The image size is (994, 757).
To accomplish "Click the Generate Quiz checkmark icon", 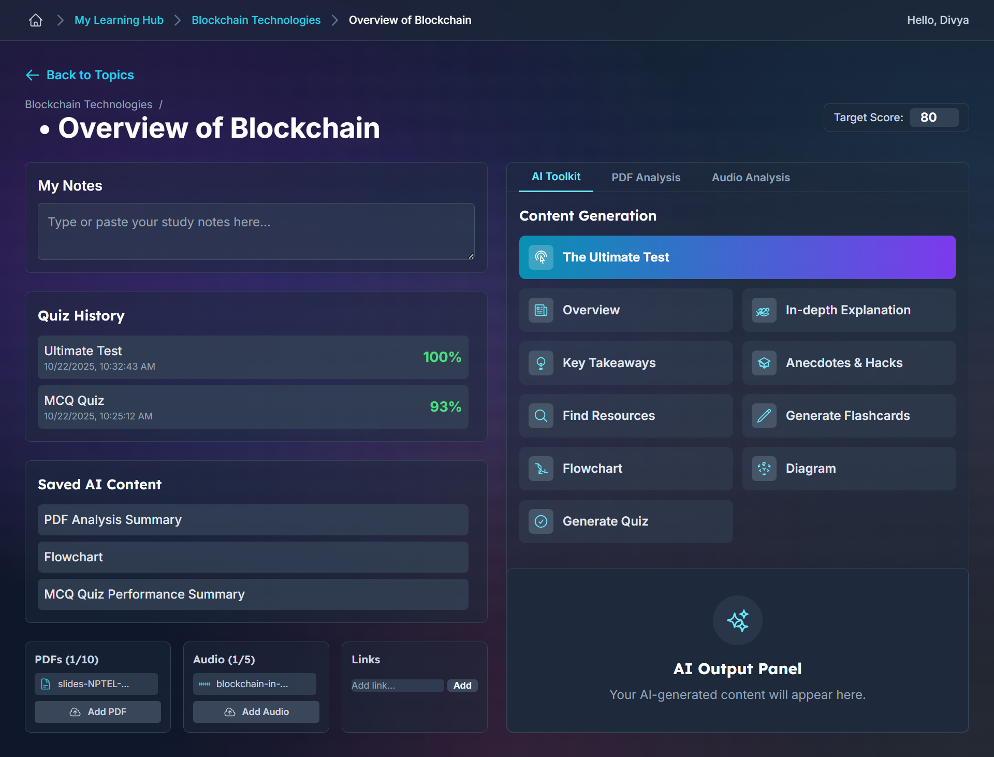I will point(540,521).
